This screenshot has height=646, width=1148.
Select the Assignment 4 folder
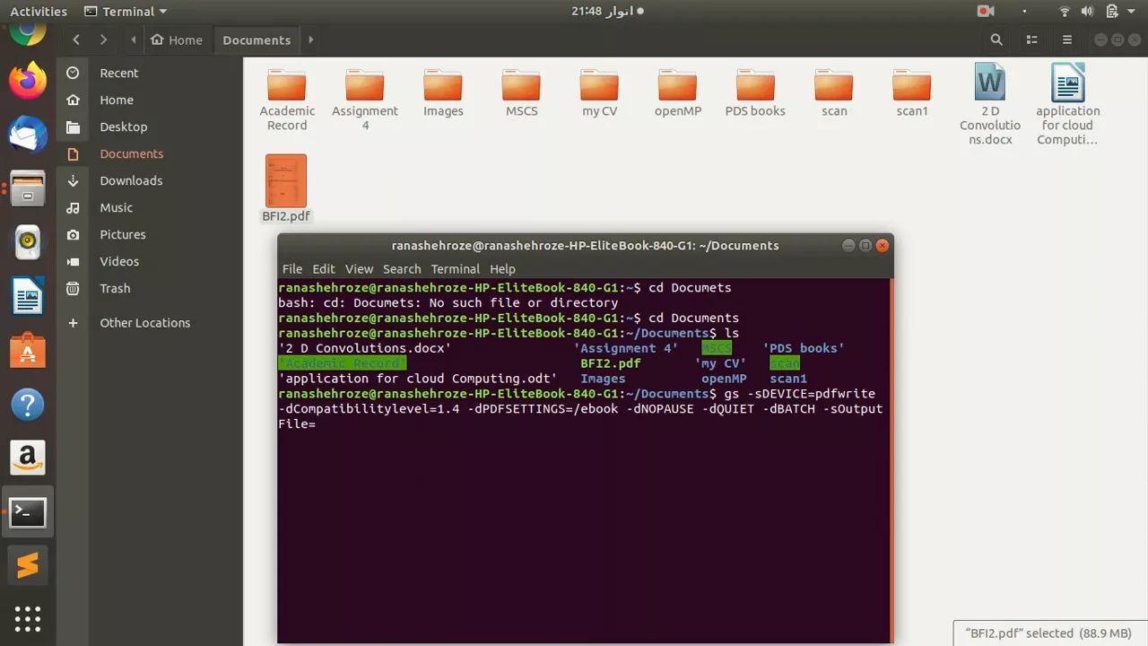point(365,100)
